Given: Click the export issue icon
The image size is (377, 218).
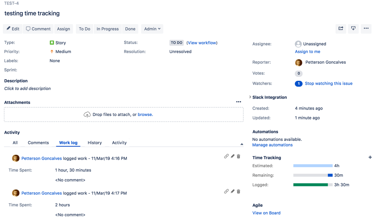Looking at the screenshot, I should (x=353, y=29).
